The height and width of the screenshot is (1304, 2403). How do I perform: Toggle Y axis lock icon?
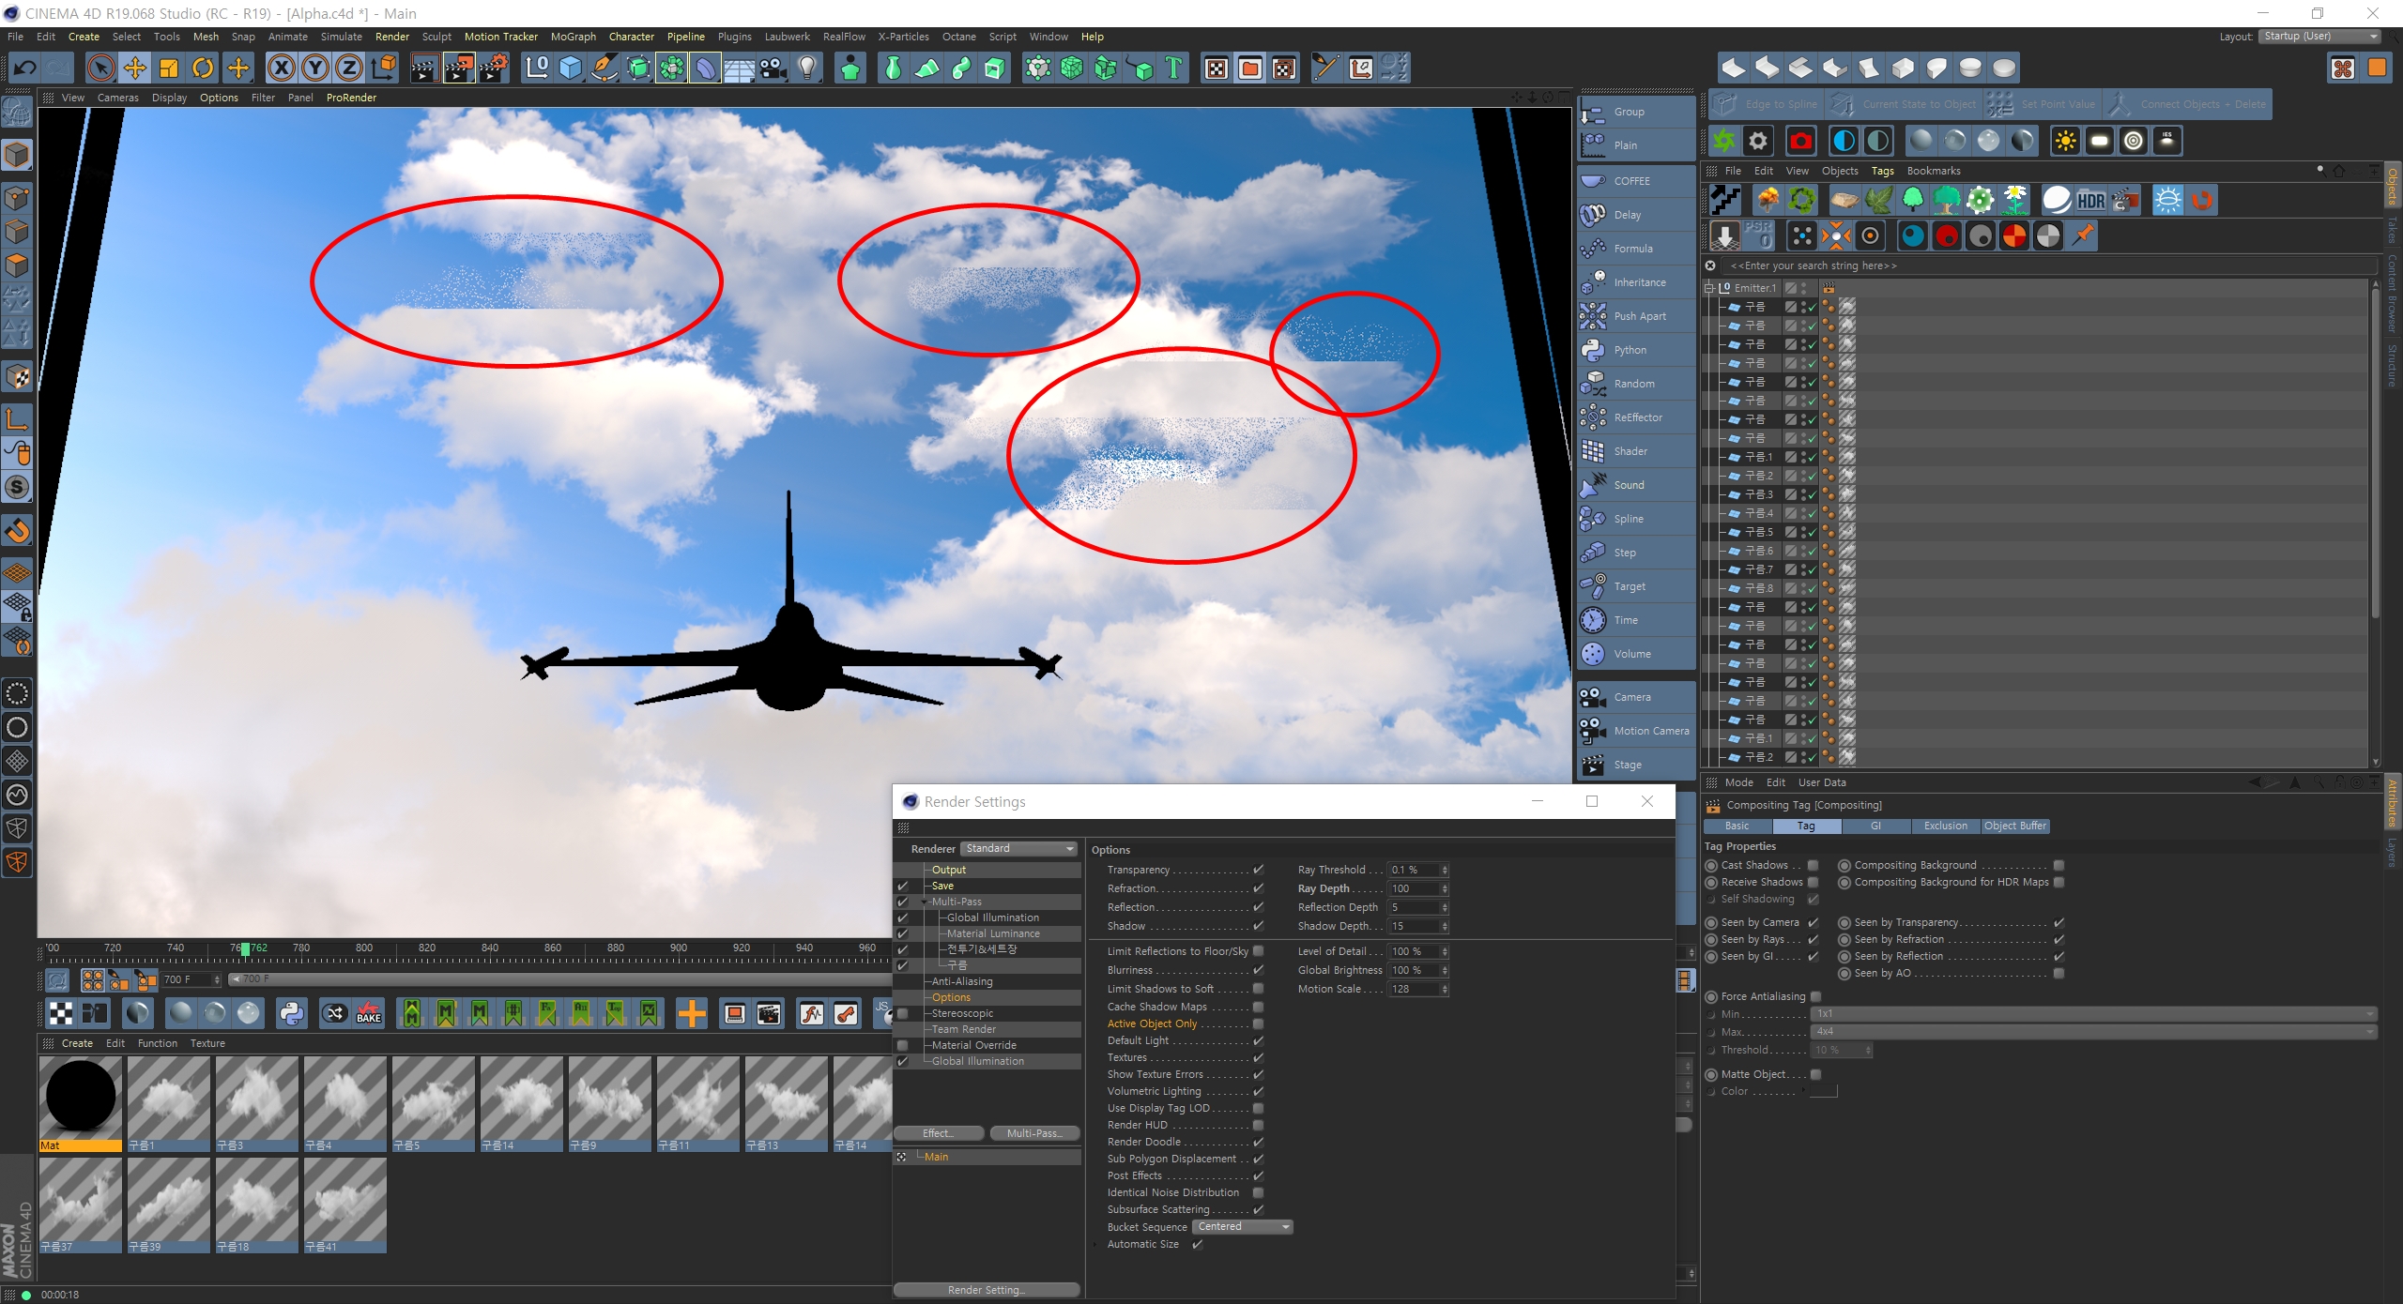(315, 68)
